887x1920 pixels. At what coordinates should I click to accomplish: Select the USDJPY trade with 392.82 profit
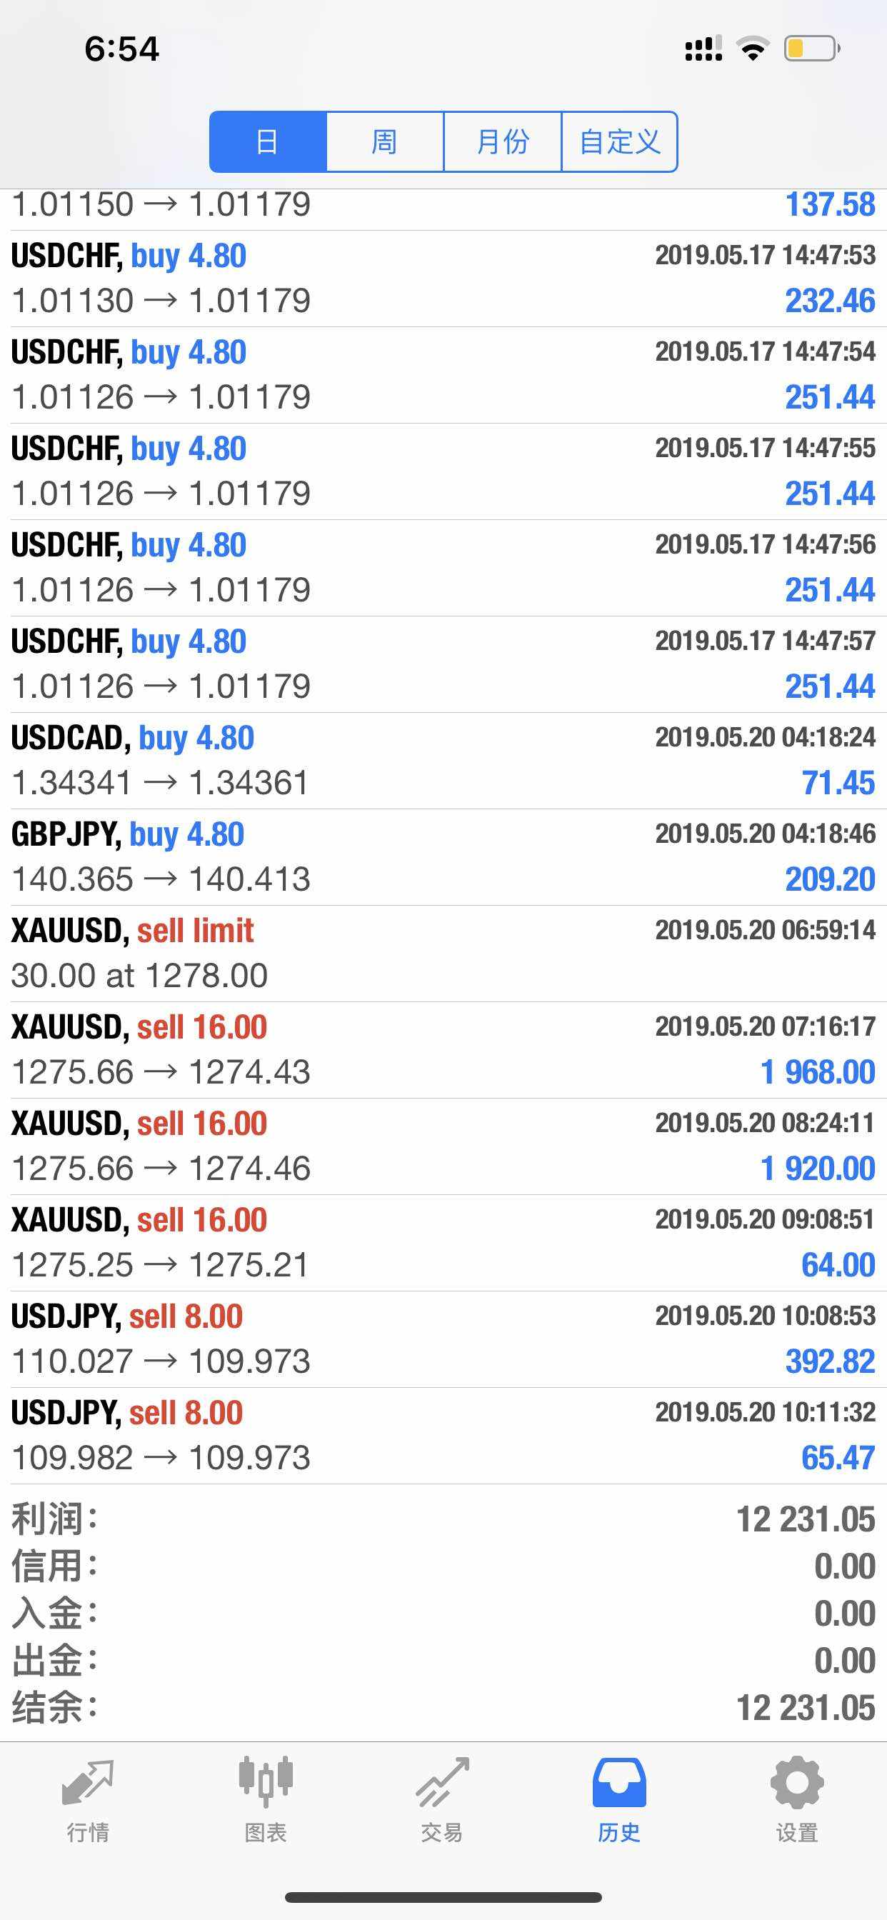pos(443,1339)
